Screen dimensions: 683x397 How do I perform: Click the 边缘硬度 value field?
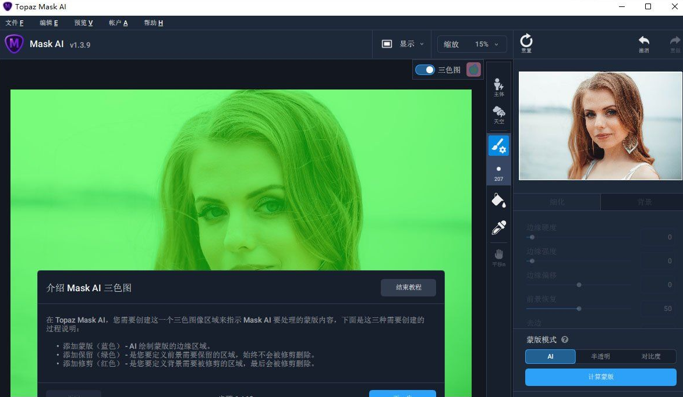click(x=658, y=237)
